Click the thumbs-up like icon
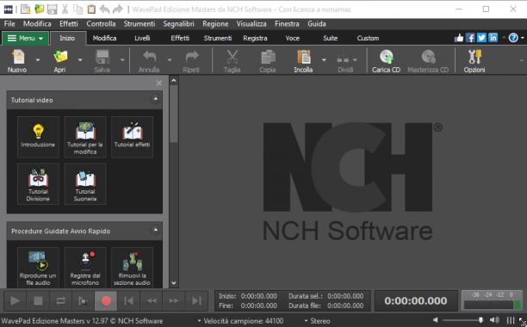This screenshot has width=527, height=327. click(458, 38)
